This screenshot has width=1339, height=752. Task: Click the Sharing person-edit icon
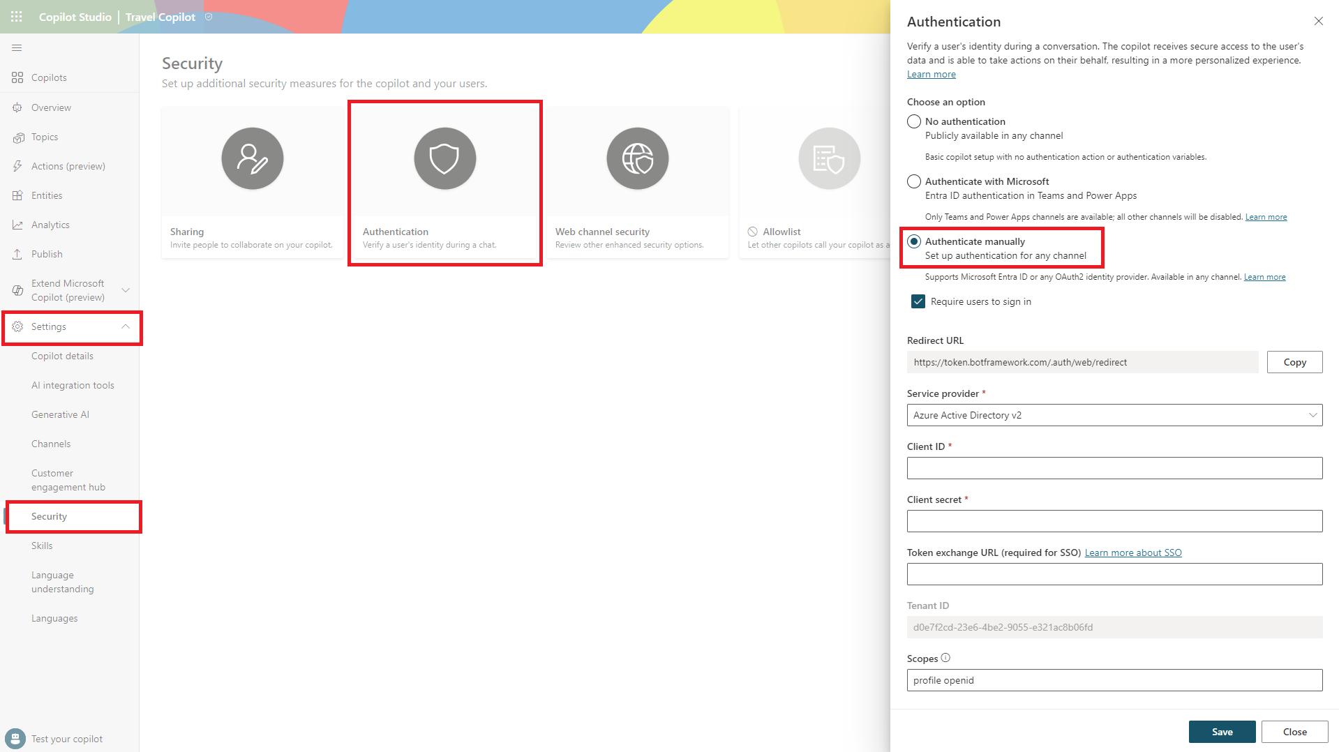click(x=252, y=158)
